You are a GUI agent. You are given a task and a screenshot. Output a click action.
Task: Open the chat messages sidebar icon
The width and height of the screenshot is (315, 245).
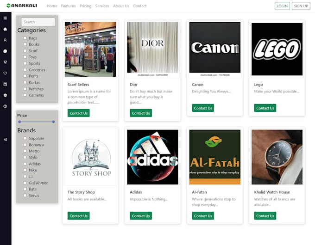[x=5, y=51]
